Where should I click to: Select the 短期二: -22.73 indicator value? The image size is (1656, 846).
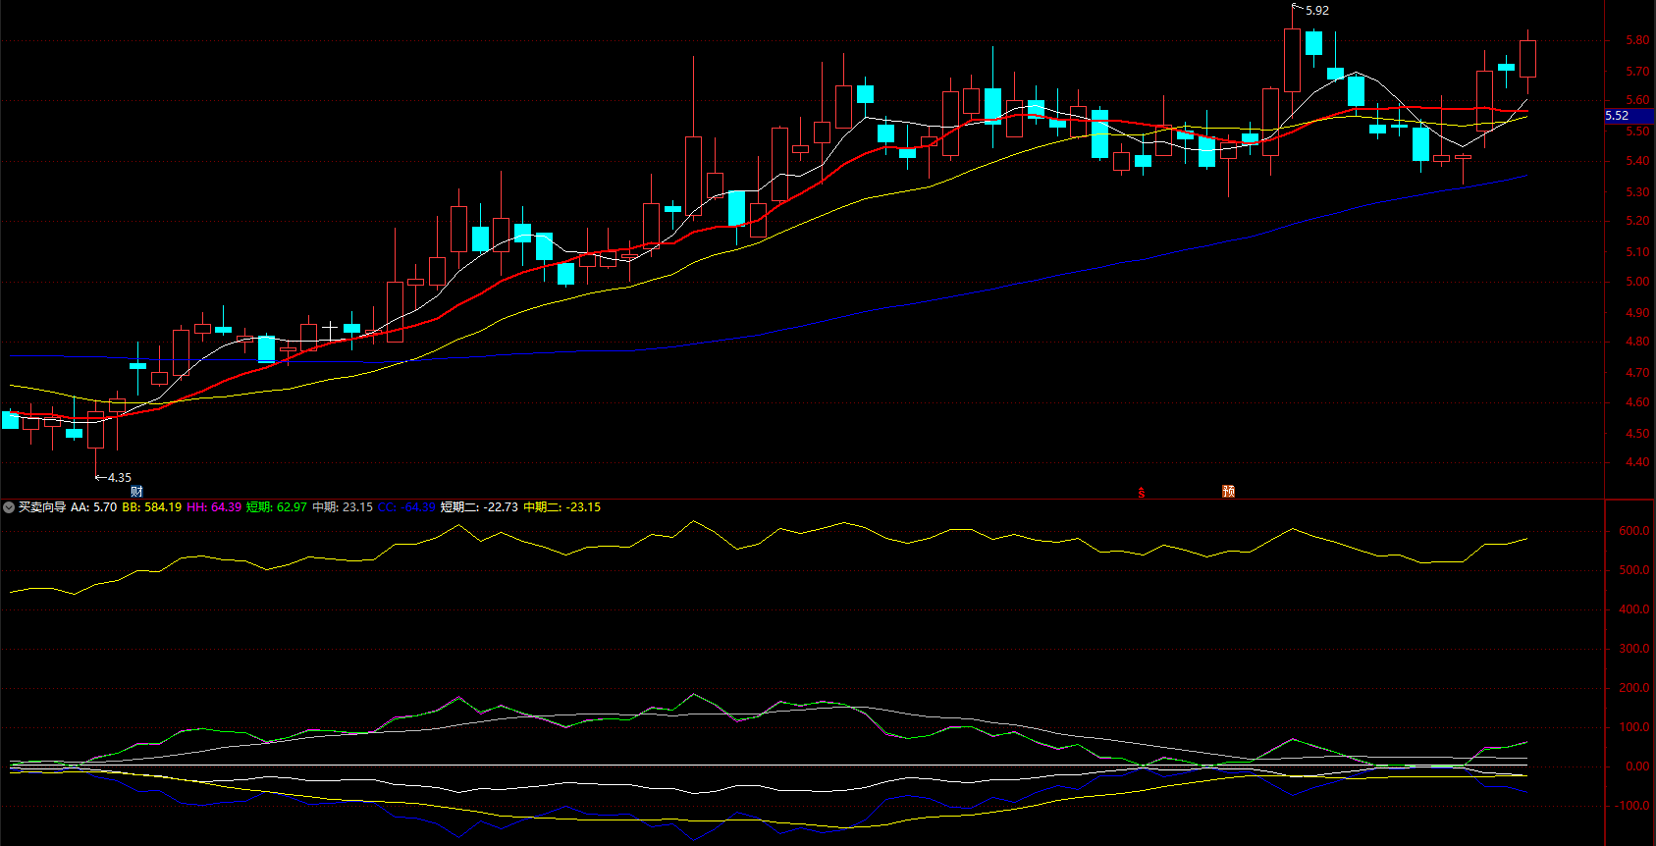click(x=479, y=507)
